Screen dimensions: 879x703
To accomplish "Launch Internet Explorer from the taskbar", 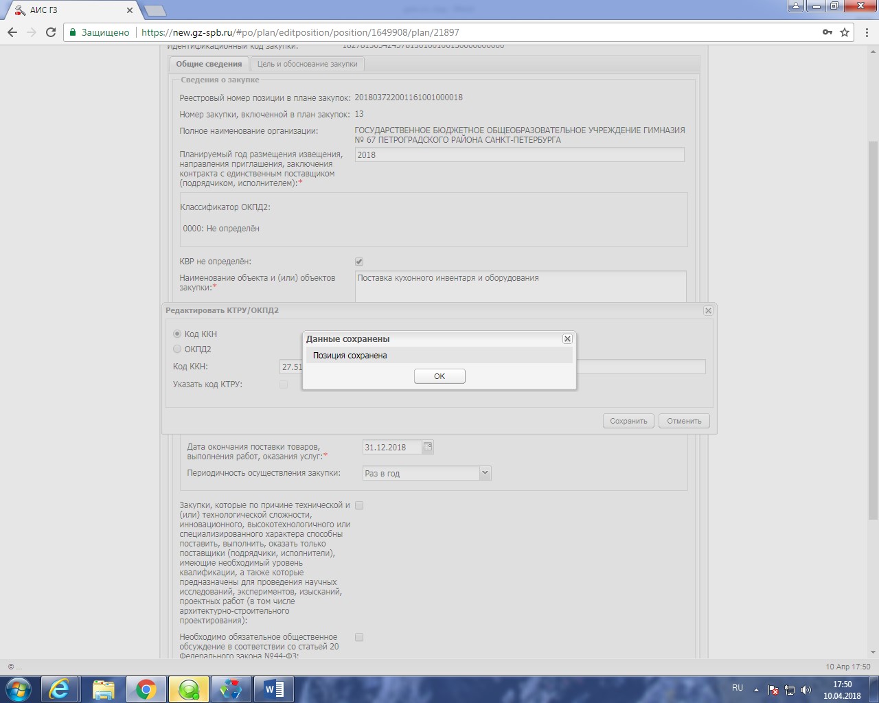I will 60,689.
